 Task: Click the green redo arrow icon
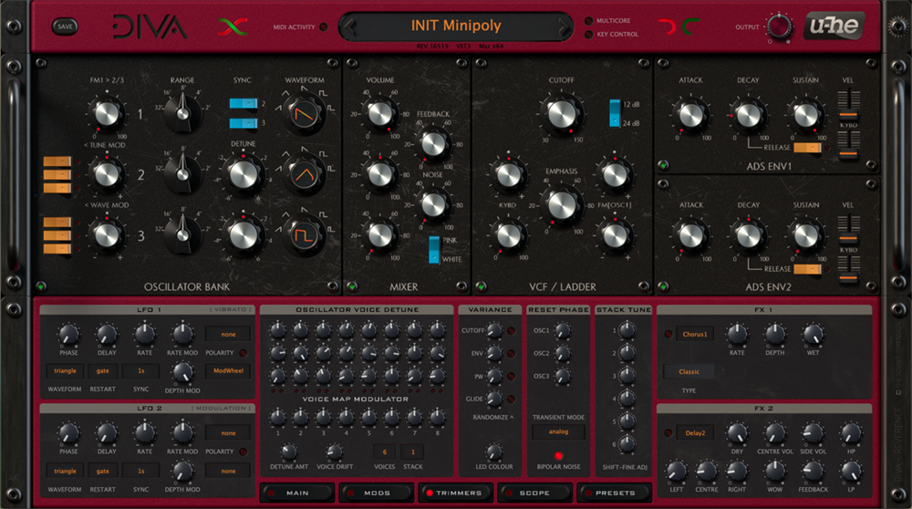pyautogui.click(x=690, y=26)
